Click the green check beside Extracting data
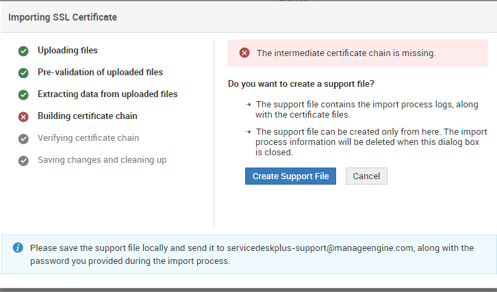This screenshot has height=292, width=497. tap(23, 94)
